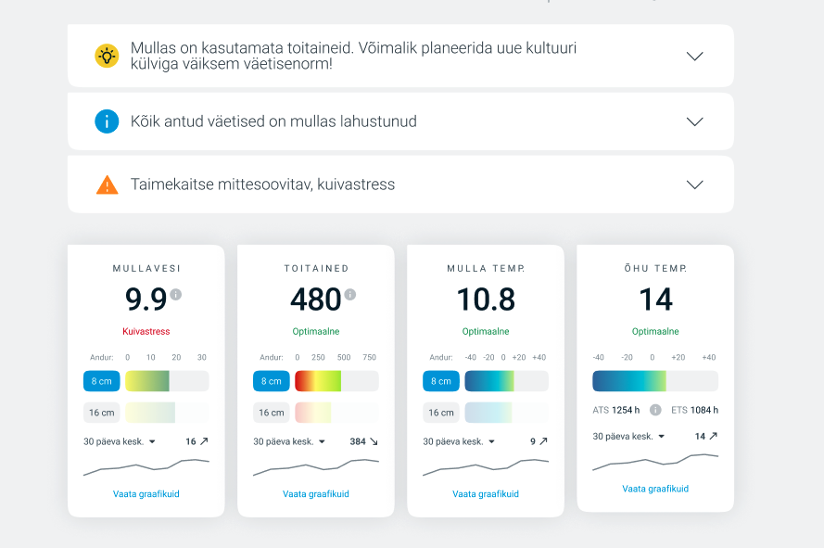Open 30 päeva kesk. dropdown in Mullavesi
Viewport: 824px width, 548px height.
(120, 442)
